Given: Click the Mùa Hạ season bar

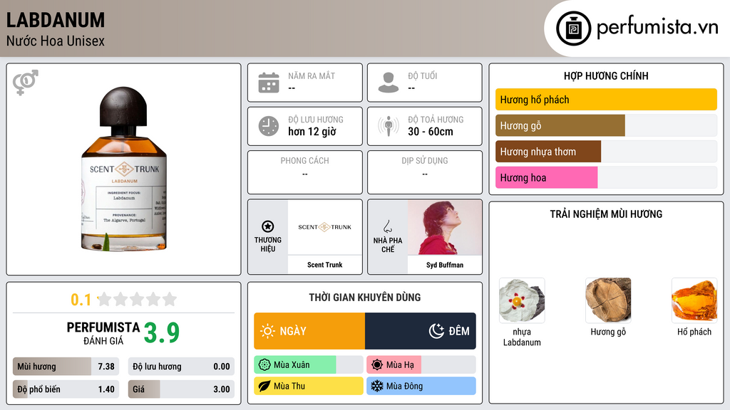Looking at the screenshot, I should (x=421, y=365).
